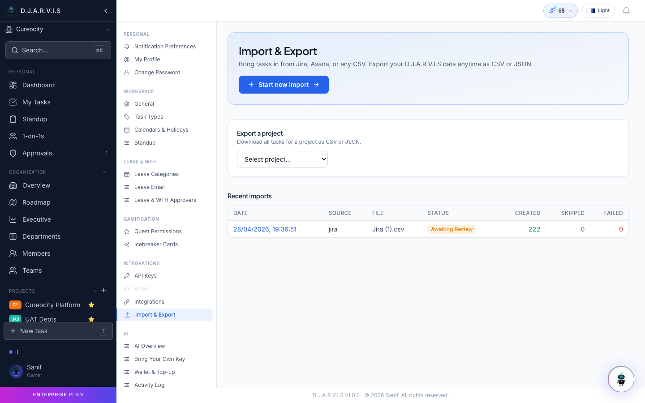Click the star beside Cureocity Platform
Image resolution: width=645 pixels, height=403 pixels.
pos(91,305)
